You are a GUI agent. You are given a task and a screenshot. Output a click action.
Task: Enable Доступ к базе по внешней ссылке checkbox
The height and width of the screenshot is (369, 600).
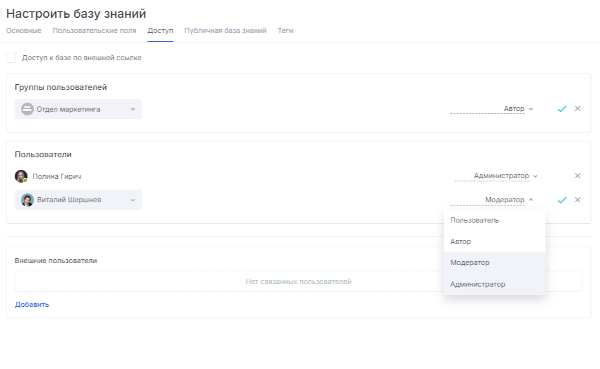[11, 58]
